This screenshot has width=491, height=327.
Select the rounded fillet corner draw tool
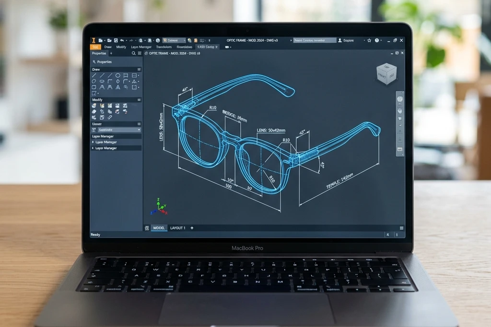coord(125,82)
